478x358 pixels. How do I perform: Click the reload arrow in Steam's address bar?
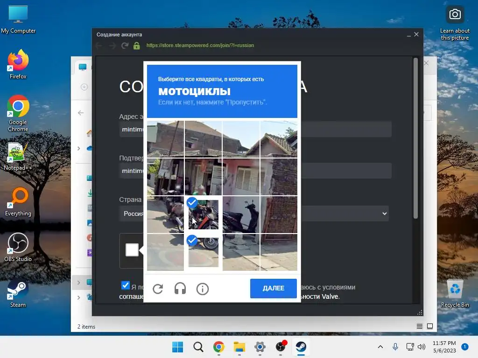pyautogui.click(x=125, y=46)
